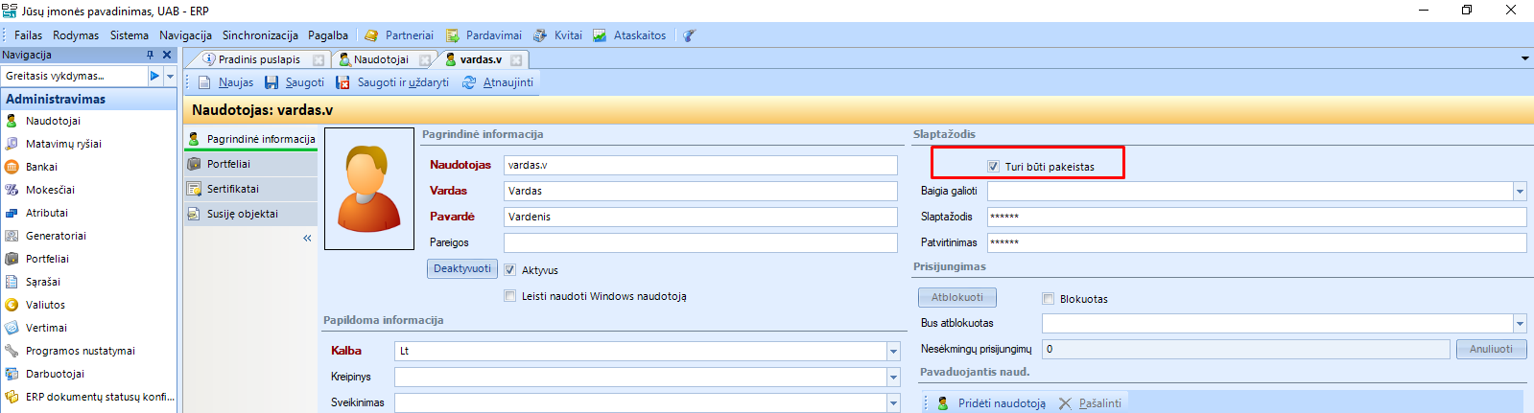The width and height of the screenshot is (1534, 413).
Task: Enable the Blokuotas checkbox
Action: tap(1049, 299)
